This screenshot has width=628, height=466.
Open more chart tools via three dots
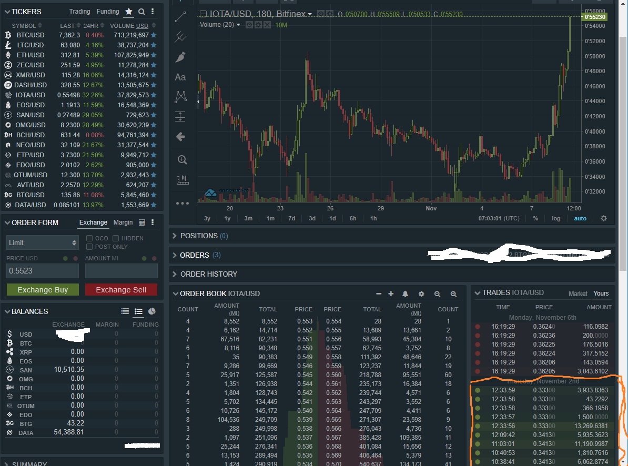click(x=182, y=204)
